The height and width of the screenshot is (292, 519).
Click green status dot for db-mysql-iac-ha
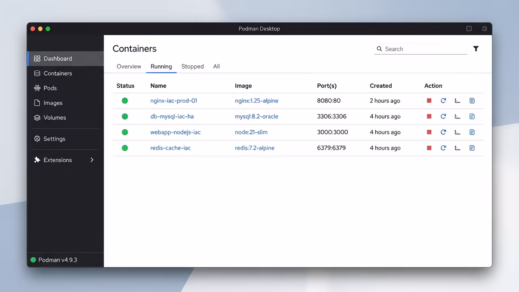tap(125, 116)
